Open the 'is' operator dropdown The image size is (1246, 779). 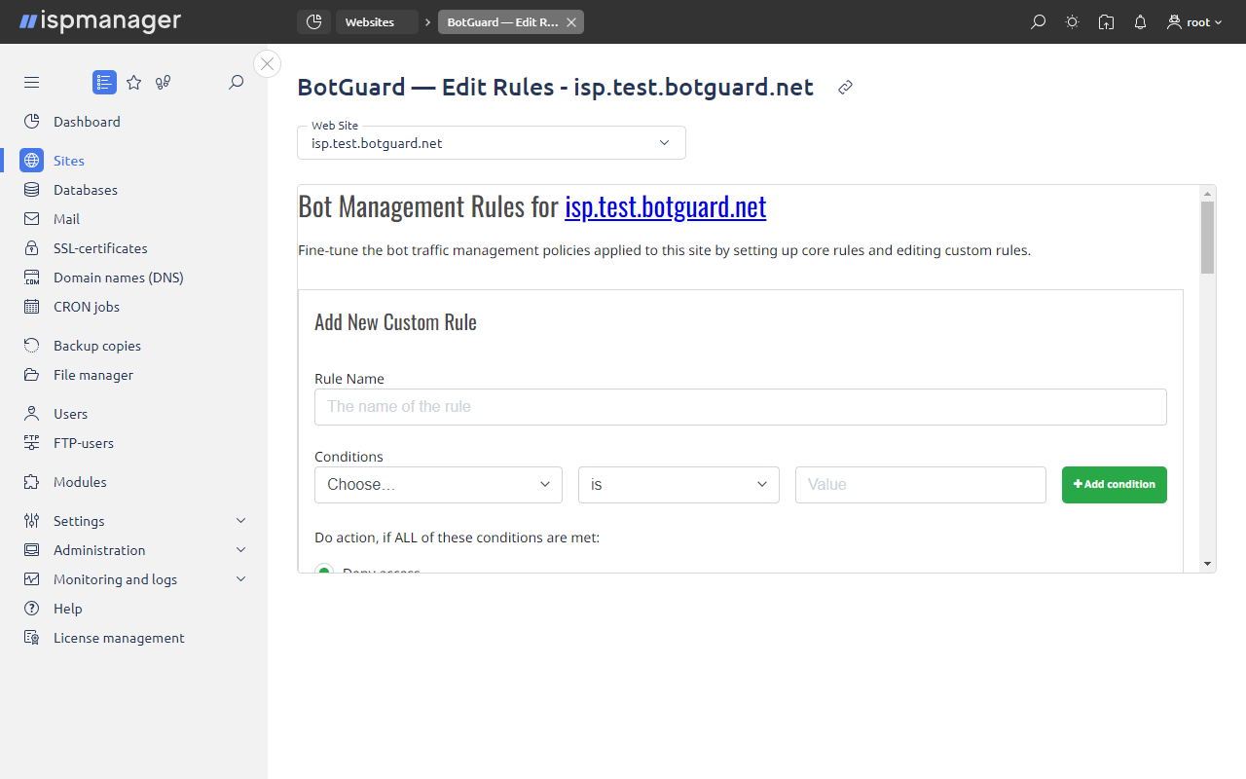tap(678, 485)
